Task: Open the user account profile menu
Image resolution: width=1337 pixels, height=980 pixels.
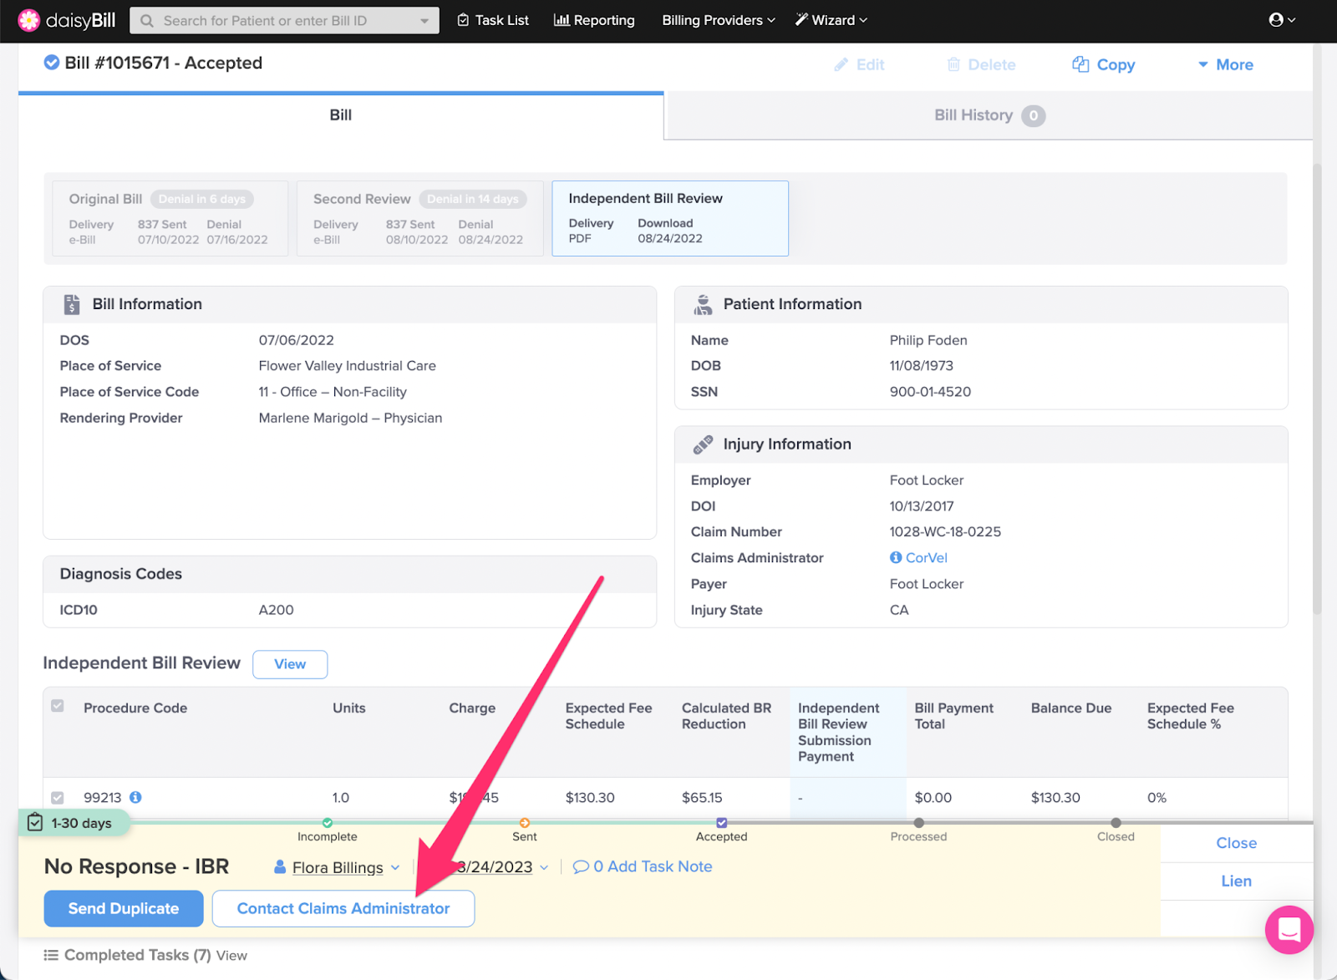Action: pos(1282,20)
